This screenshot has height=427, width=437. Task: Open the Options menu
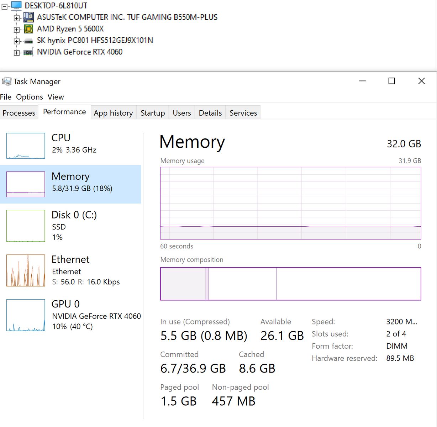[30, 97]
